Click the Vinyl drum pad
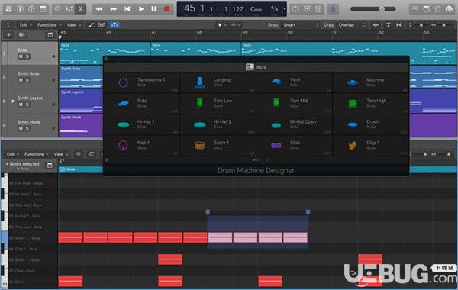 click(295, 82)
